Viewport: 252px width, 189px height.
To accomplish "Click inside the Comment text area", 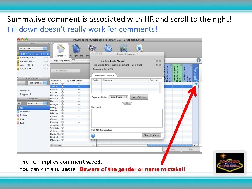I will point(127,118).
